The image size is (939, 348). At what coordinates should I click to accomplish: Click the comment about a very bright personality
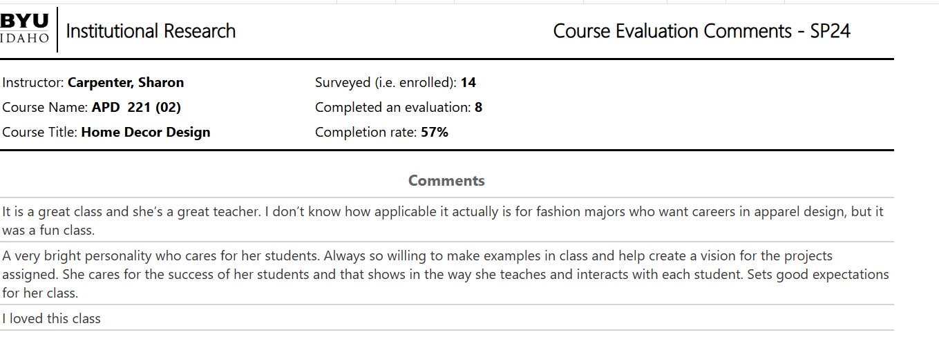[x=446, y=274]
